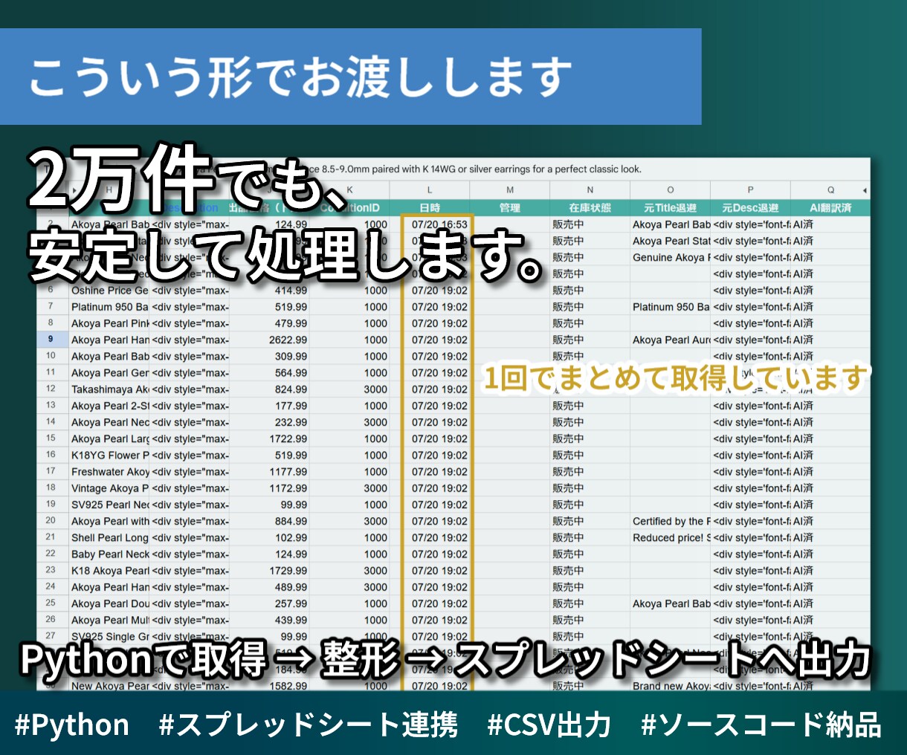Select row number 18

click(x=51, y=487)
